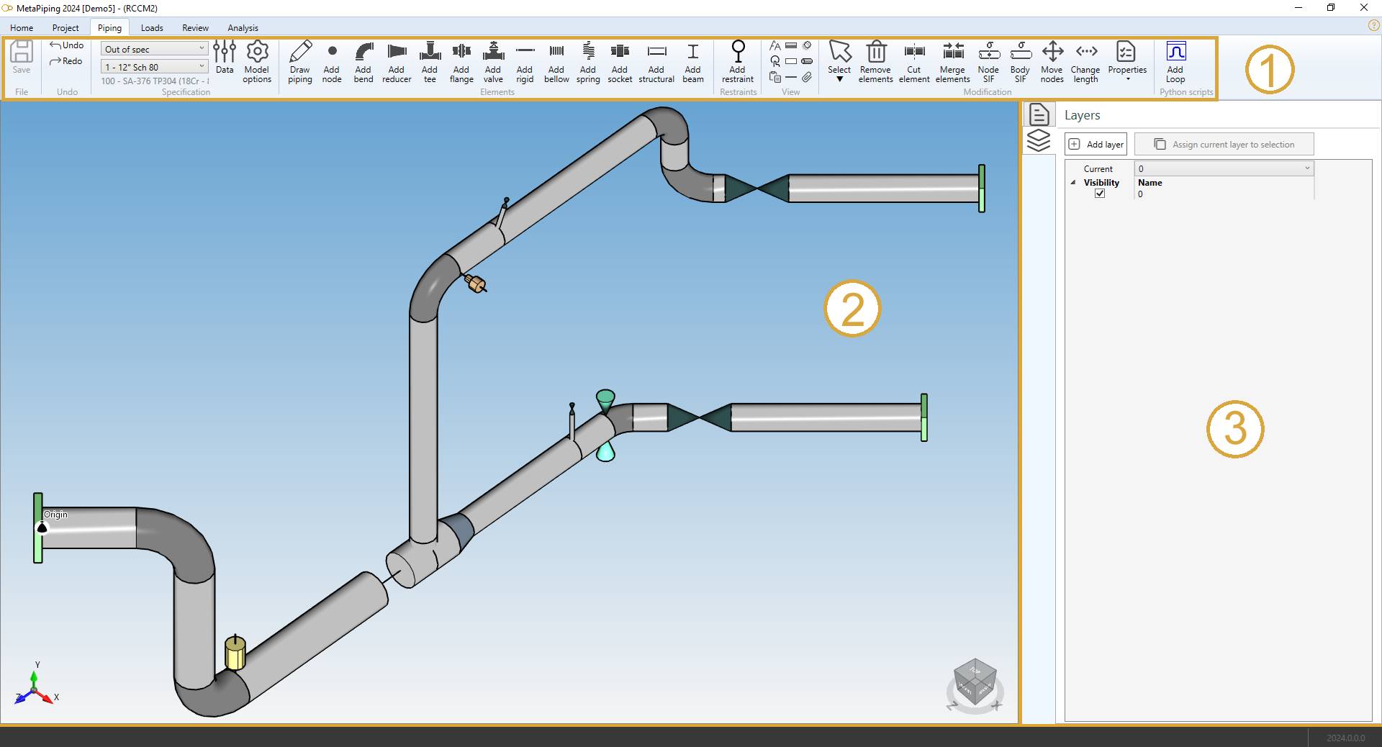Expand the Select tool dropdown arrow

(839, 79)
